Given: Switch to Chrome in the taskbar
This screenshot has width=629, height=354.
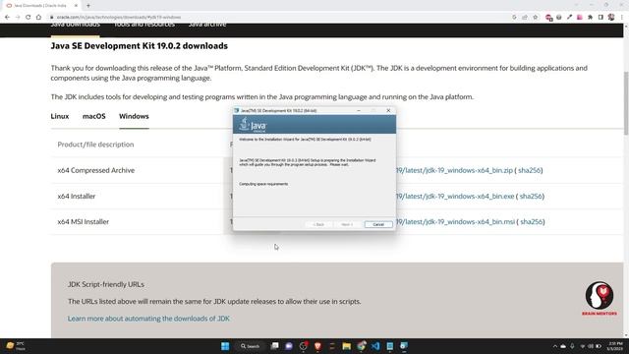Looking at the screenshot, I should tap(361, 346).
